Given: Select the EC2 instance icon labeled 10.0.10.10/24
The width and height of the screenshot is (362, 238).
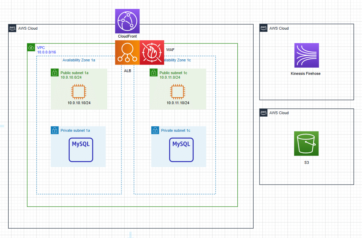Looking at the screenshot, I should 79,92.
